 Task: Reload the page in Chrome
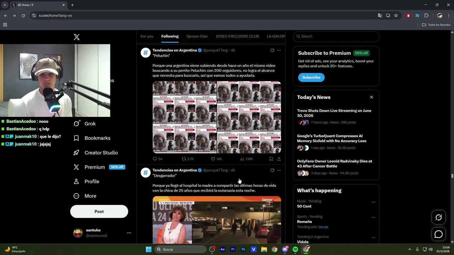(x=23, y=16)
